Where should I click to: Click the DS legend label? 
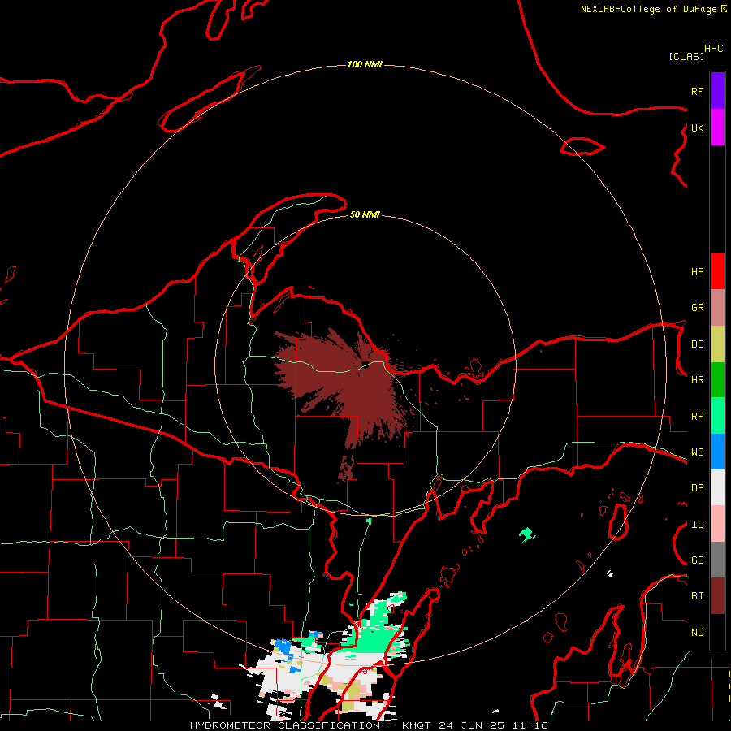697,488
